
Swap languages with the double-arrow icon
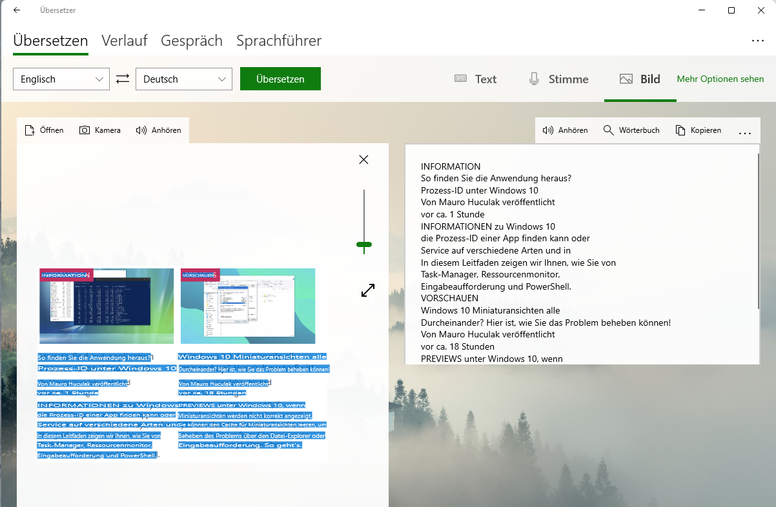coord(123,79)
